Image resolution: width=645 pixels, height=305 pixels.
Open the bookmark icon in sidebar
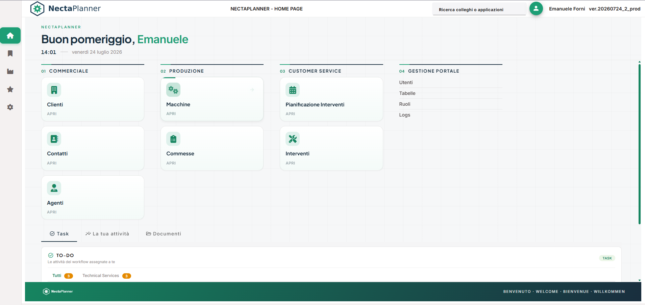pyautogui.click(x=10, y=53)
